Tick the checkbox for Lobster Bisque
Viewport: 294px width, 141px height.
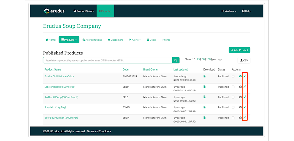click(x=233, y=87)
